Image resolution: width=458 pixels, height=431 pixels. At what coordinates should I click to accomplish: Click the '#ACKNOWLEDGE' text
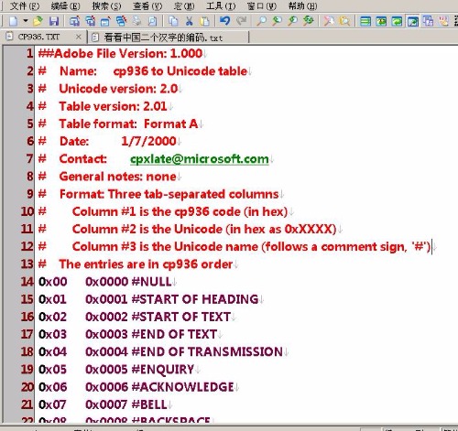click(182, 387)
